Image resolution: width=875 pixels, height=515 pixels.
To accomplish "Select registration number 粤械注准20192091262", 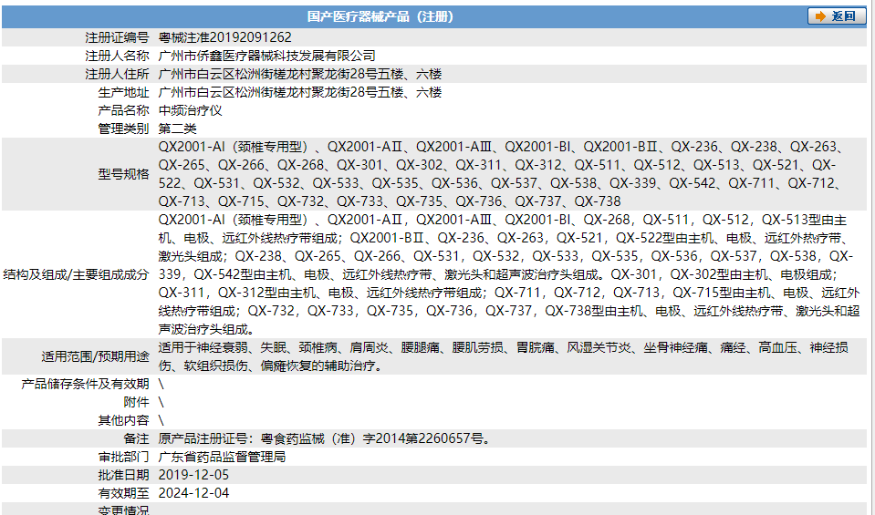I will 224,37.
